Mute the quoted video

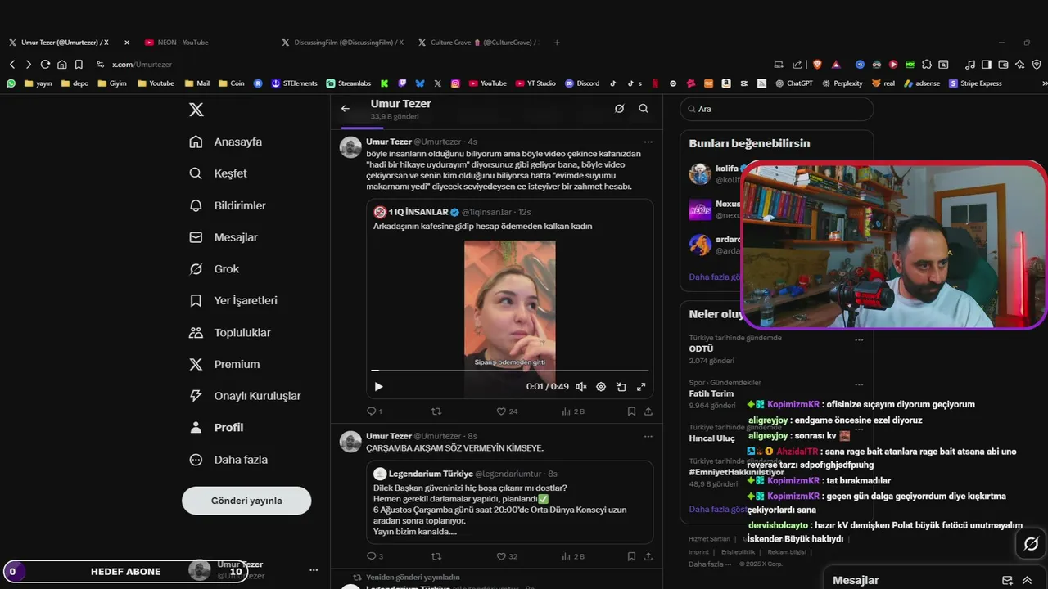pos(580,387)
